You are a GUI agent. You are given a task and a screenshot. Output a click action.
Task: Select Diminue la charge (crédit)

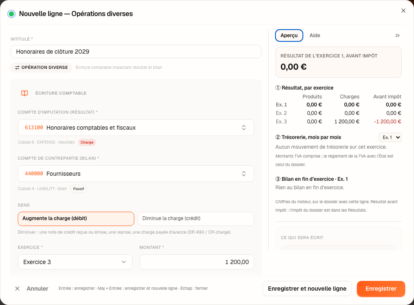196,219
